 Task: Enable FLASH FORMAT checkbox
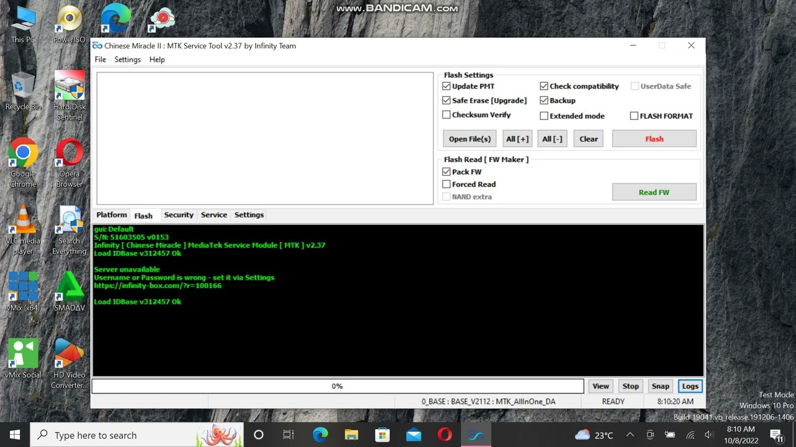click(634, 116)
